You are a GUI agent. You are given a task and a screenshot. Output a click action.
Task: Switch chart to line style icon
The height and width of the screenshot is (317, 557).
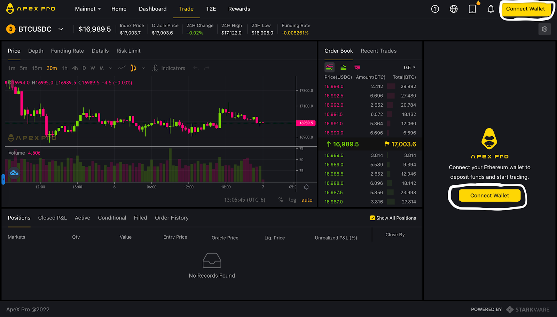click(x=121, y=68)
